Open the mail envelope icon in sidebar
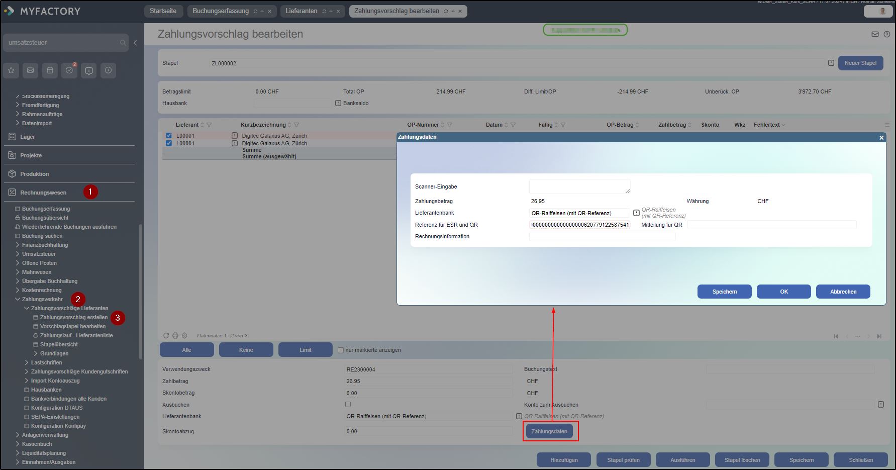This screenshot has width=896, height=470. pyautogui.click(x=31, y=71)
